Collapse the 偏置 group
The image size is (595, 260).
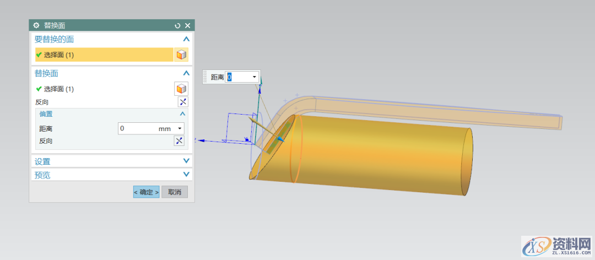click(183, 113)
